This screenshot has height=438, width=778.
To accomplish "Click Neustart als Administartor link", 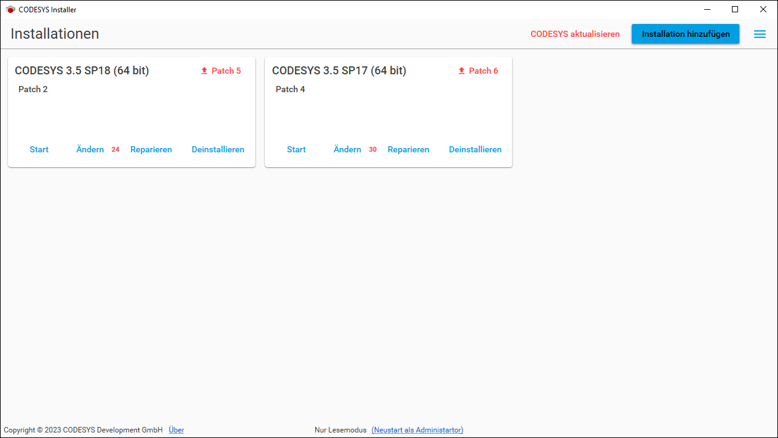I will click(417, 430).
